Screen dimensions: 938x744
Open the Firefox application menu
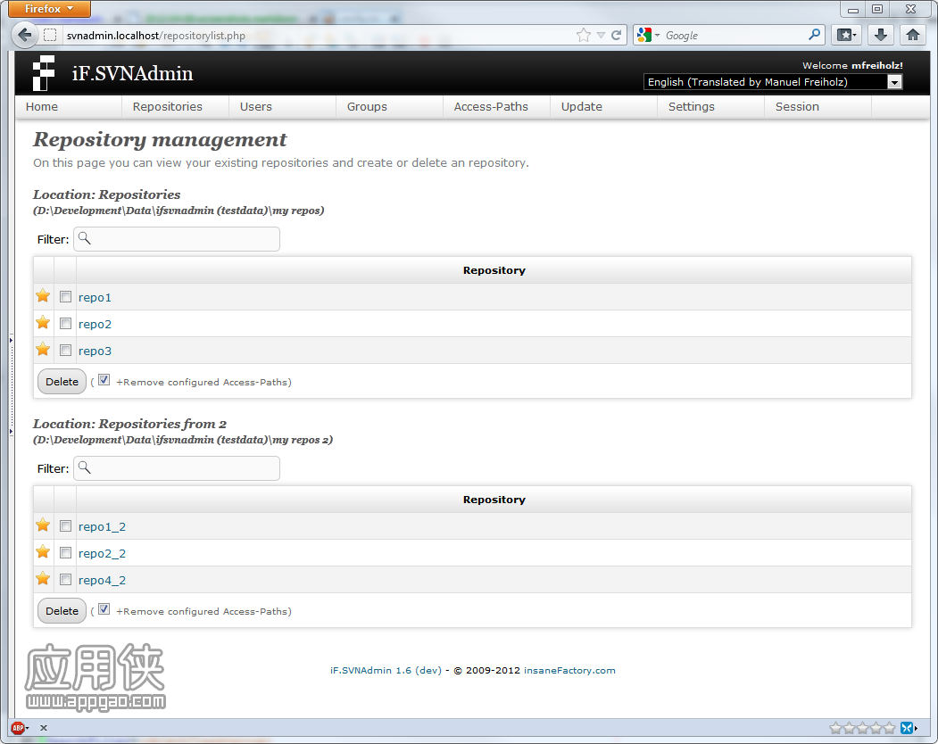coord(49,8)
